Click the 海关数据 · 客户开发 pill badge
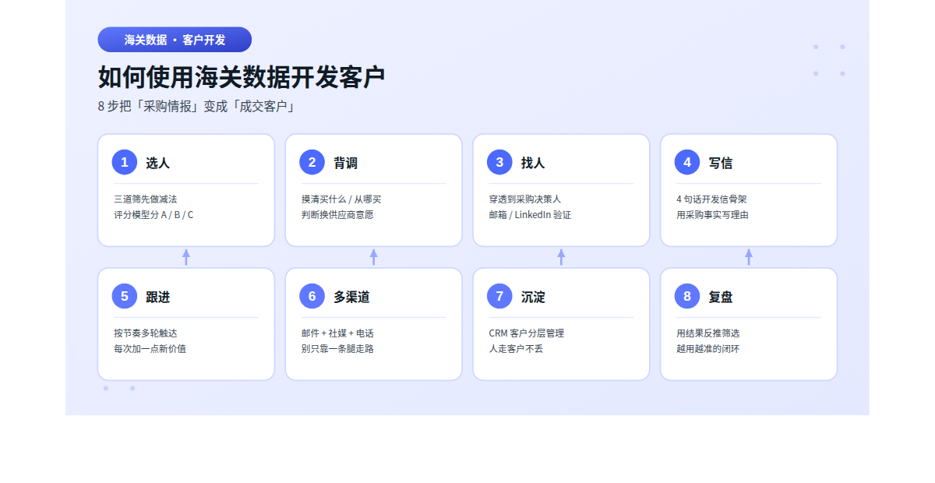The height and width of the screenshot is (483, 935). coord(175,40)
